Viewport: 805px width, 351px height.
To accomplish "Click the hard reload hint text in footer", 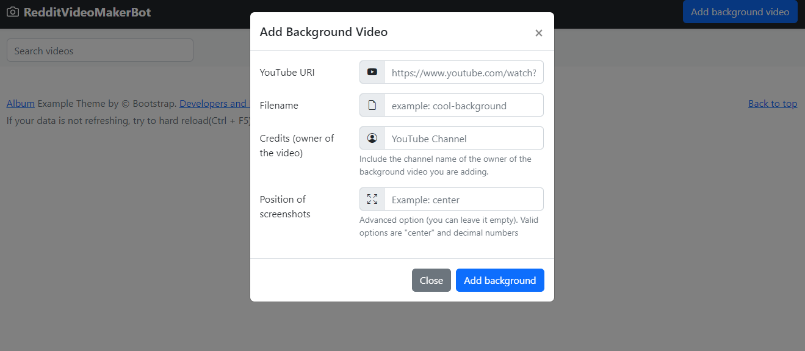I will click(x=128, y=120).
